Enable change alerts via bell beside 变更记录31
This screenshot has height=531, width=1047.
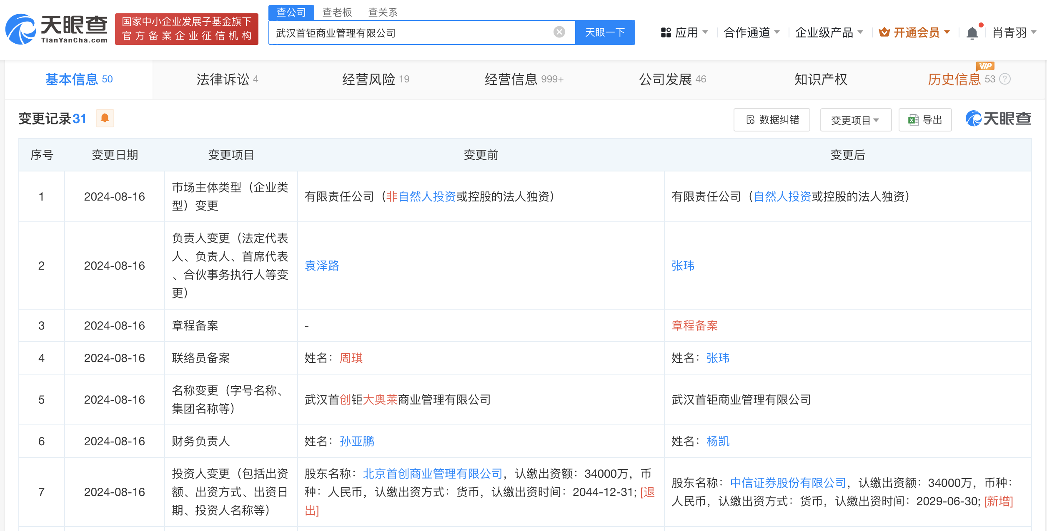point(105,118)
